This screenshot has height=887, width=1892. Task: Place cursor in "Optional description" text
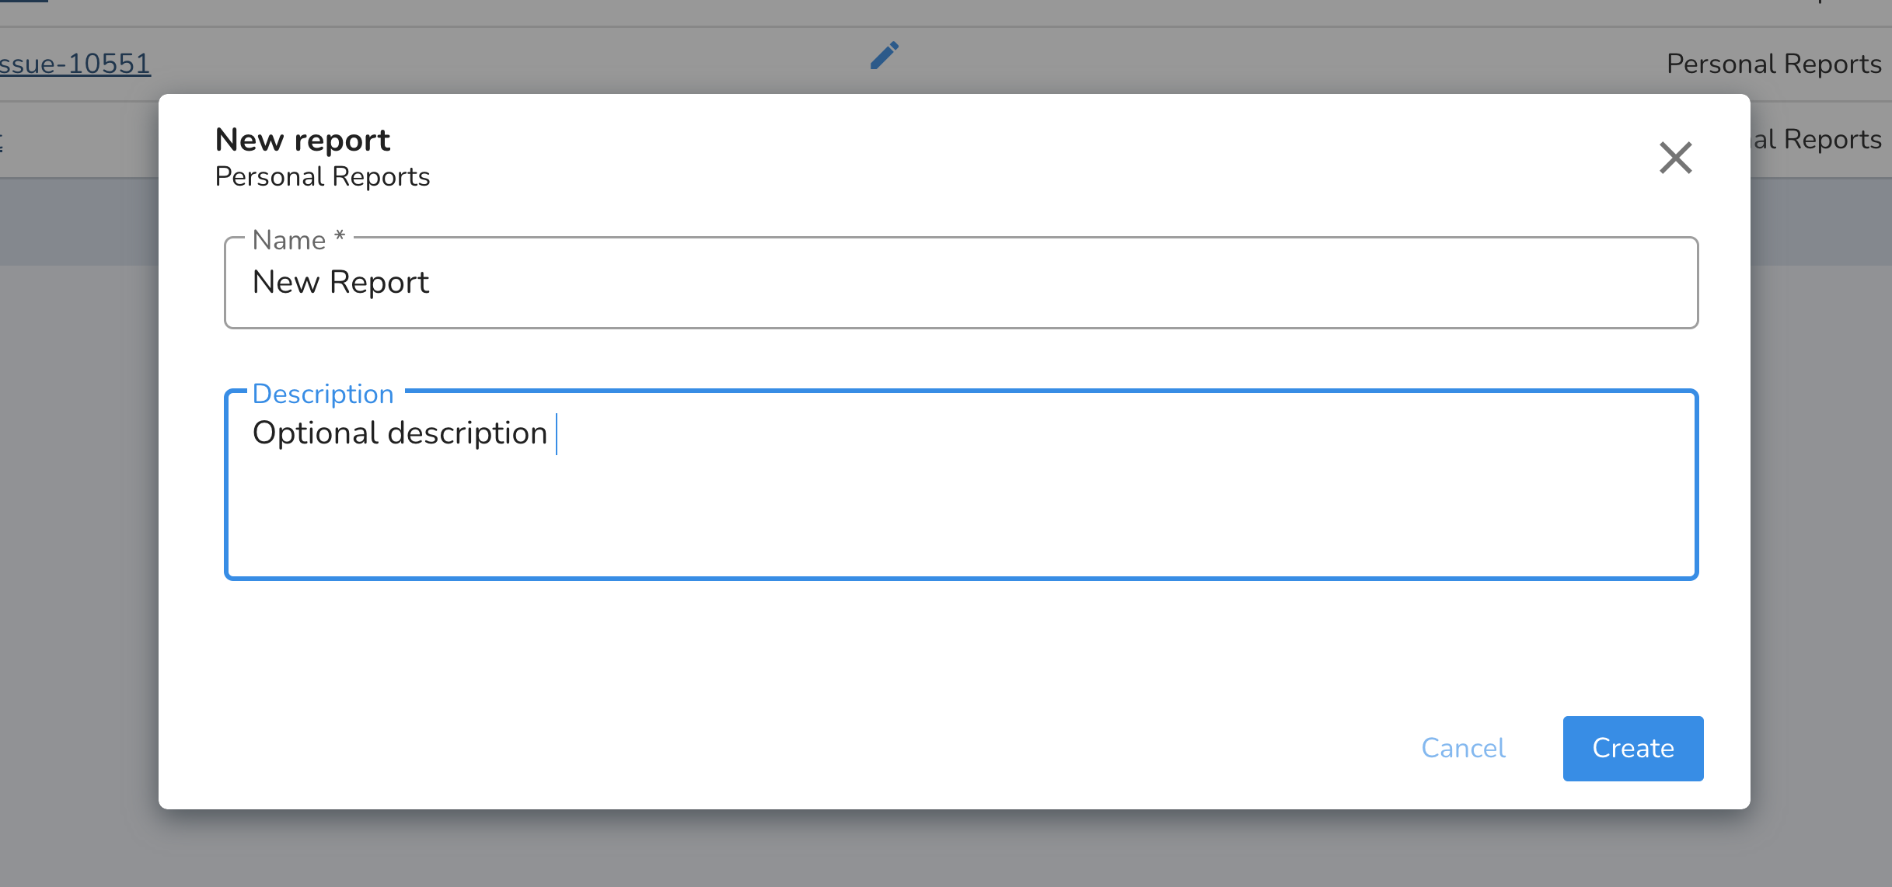pyautogui.click(x=400, y=433)
